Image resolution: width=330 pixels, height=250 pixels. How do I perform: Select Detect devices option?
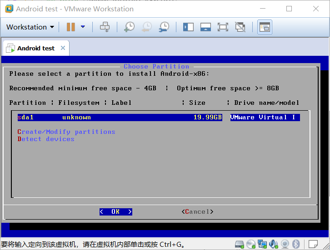[46, 139]
